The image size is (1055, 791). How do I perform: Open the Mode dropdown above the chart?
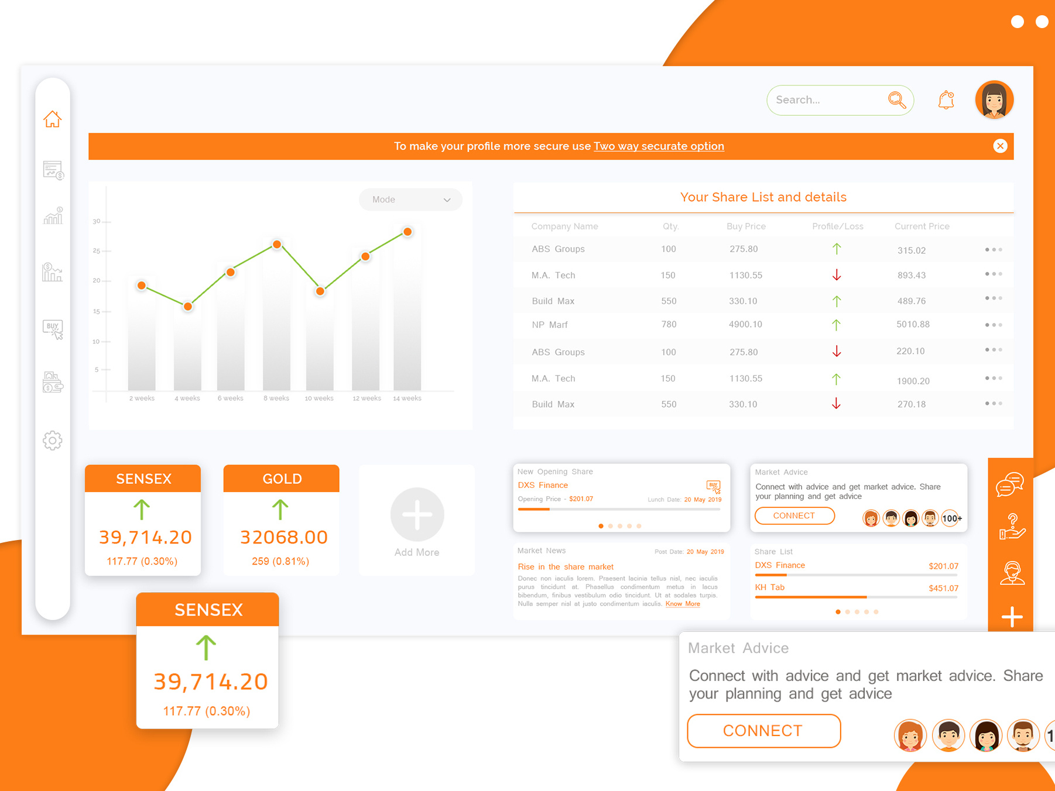point(410,200)
